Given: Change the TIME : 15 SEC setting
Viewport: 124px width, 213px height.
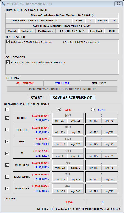Looking at the screenshot, I should point(99,83).
